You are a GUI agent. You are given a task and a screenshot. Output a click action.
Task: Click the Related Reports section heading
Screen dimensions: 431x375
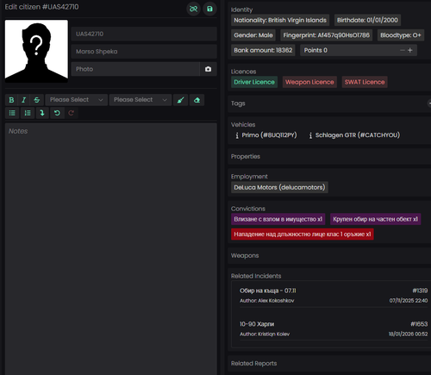click(253, 364)
